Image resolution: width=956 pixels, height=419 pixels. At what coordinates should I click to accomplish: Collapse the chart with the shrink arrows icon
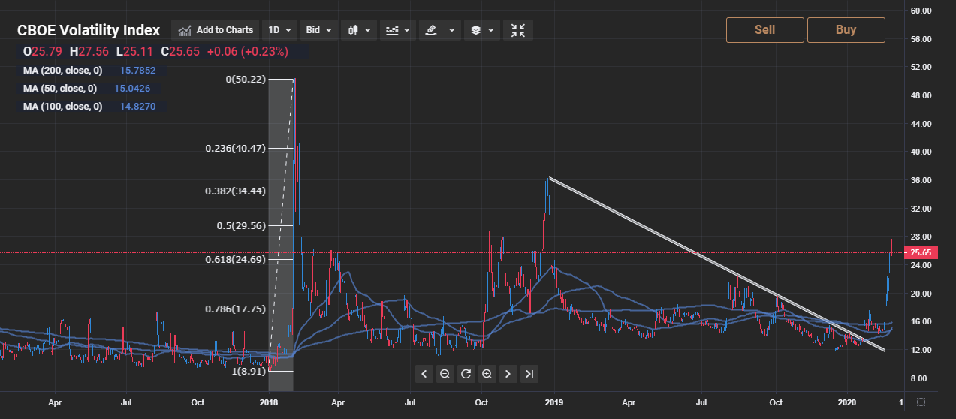click(518, 30)
